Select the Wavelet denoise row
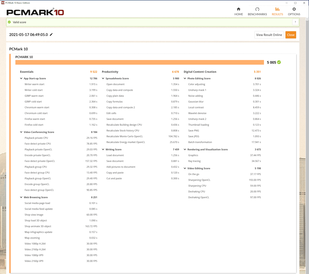Screen dimensions: 309x274 (224, 113)
